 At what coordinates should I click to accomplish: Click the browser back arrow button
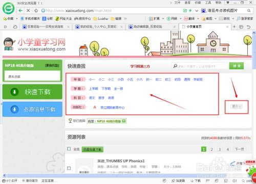click(x=20, y=11)
